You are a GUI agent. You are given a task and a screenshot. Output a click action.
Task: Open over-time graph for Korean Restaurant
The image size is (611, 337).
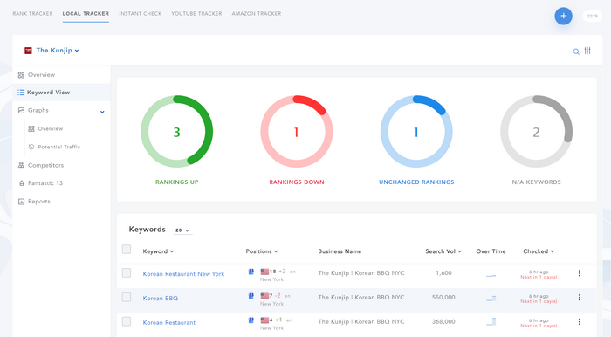(491, 322)
